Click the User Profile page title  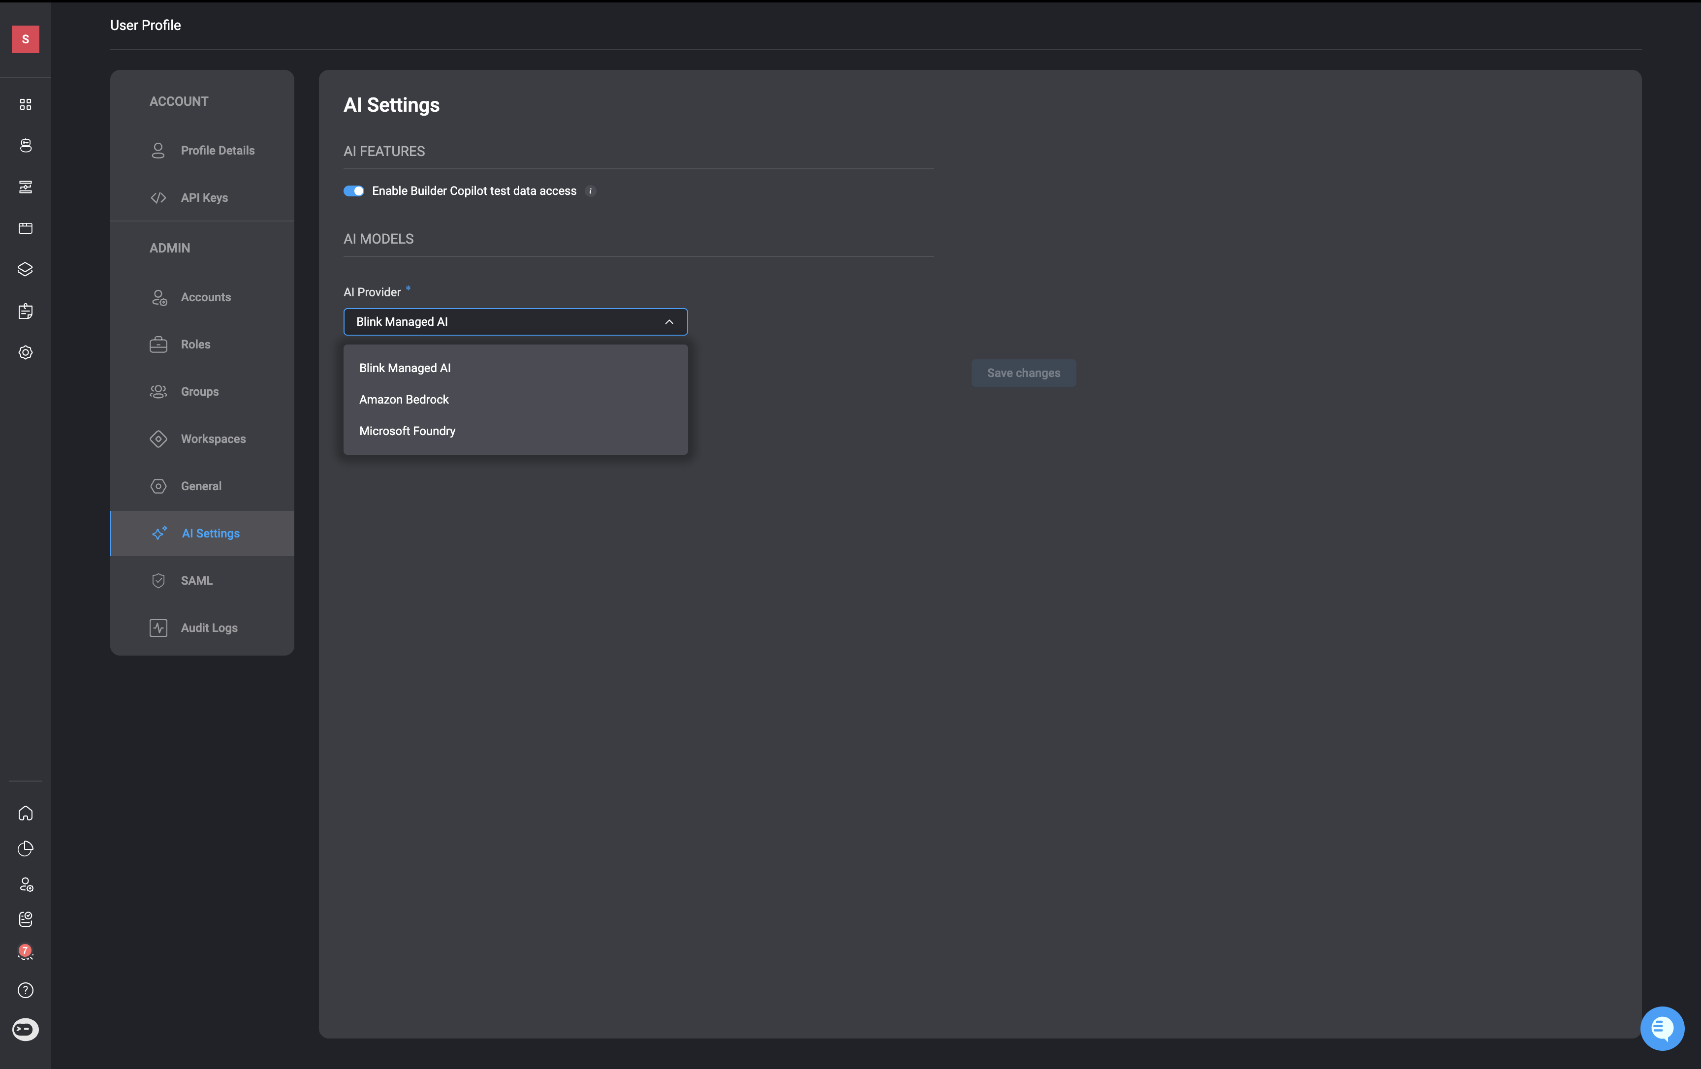[146, 26]
